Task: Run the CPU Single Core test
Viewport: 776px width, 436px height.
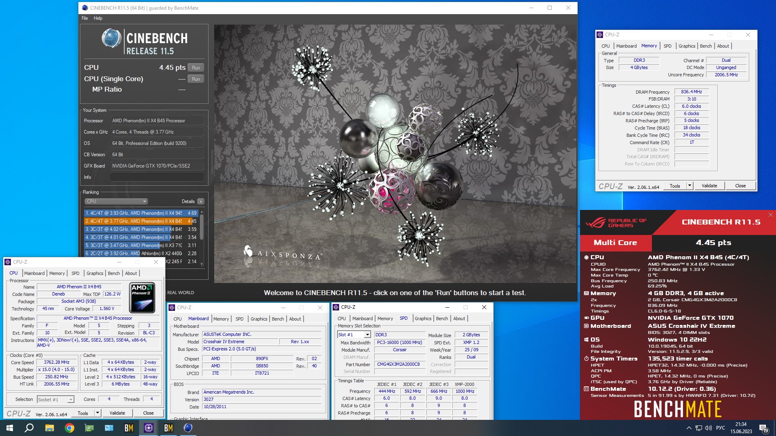Action: [196, 79]
